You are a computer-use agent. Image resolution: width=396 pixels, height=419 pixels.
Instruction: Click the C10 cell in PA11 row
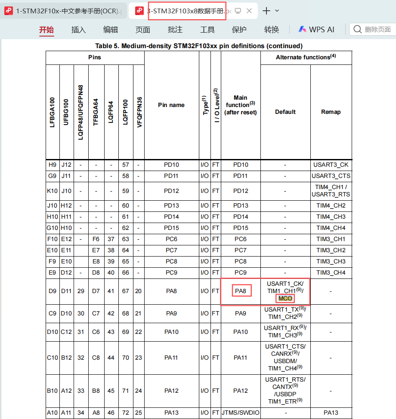pyautogui.click(x=53, y=358)
